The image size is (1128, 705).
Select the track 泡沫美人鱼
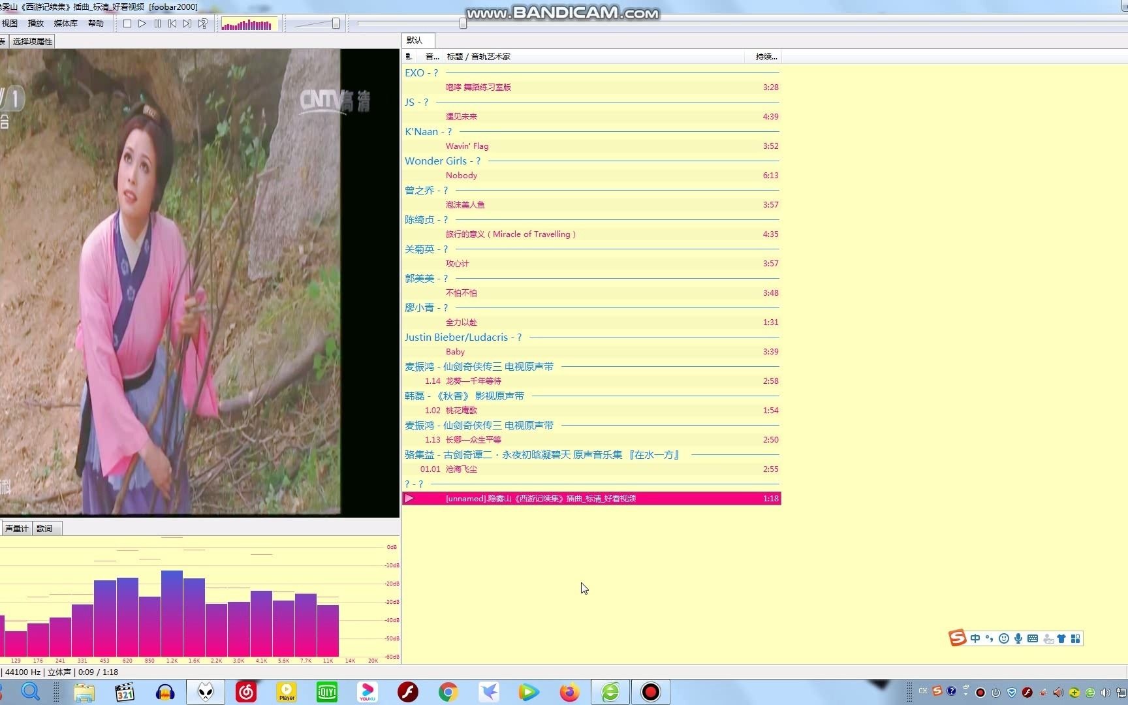(x=591, y=204)
